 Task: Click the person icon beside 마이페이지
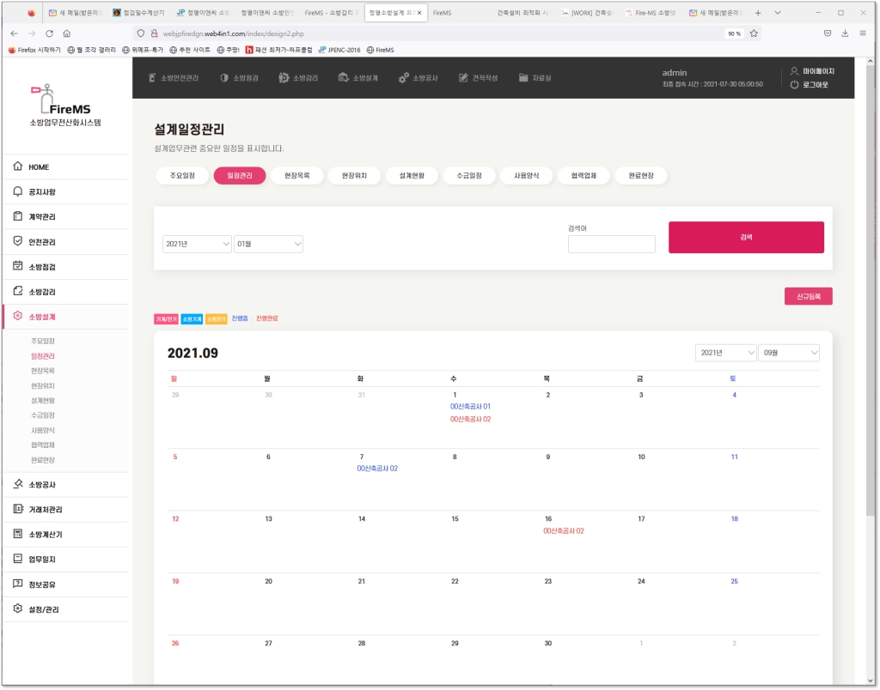click(x=794, y=71)
